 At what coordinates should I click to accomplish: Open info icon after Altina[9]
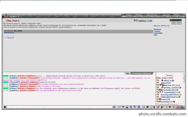(x=170, y=83)
